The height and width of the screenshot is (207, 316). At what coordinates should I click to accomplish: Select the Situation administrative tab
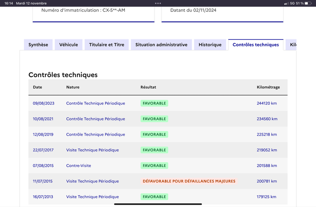click(161, 45)
